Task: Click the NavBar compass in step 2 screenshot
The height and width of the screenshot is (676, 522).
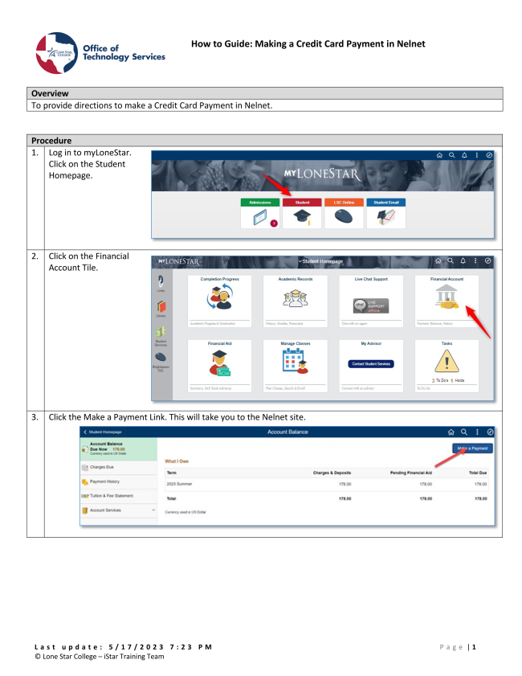Action: 487,260
